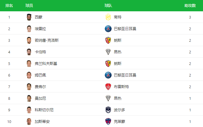Click the 球员 column header

tap(29, 6)
